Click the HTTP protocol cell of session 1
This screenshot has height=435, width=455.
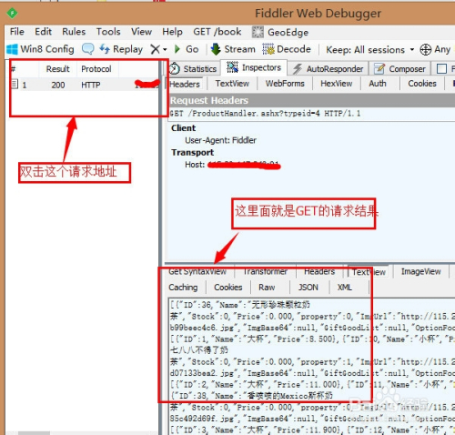(x=90, y=85)
